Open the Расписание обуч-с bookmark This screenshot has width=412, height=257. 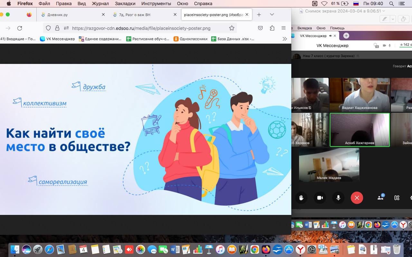(x=147, y=39)
